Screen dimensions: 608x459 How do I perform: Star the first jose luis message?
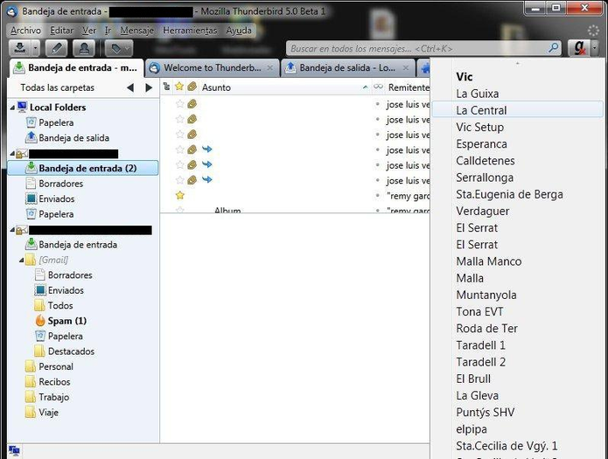pos(179,104)
